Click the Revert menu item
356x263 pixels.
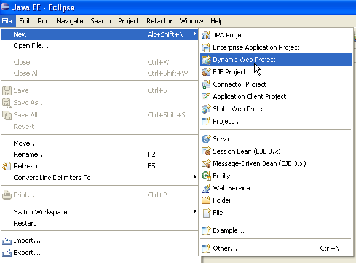pyautogui.click(x=100, y=127)
